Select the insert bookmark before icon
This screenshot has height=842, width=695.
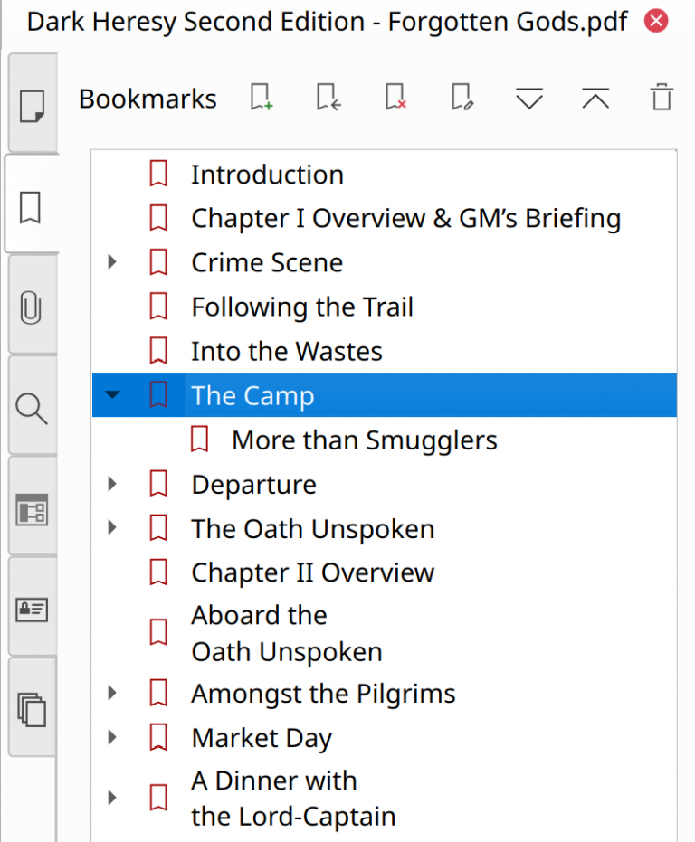tap(328, 99)
